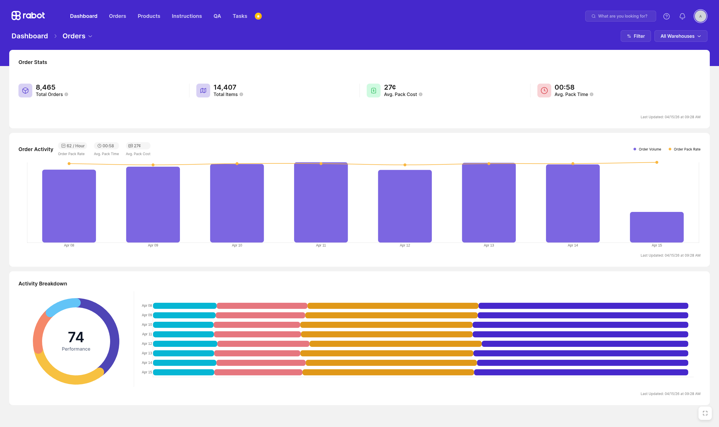Viewport: 719px width, 427px height.
Task: Click the fullscreen expand icon
Action: [x=705, y=413]
